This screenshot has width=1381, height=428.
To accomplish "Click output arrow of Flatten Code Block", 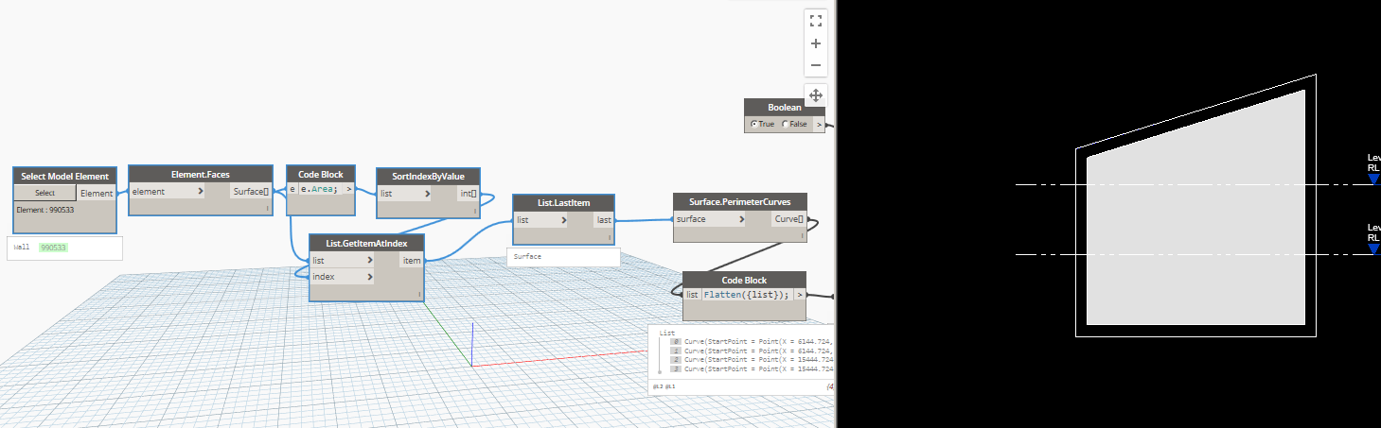I will pos(801,295).
